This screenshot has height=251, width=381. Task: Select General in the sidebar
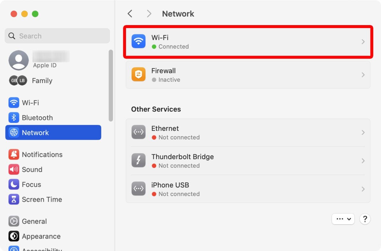(x=34, y=221)
